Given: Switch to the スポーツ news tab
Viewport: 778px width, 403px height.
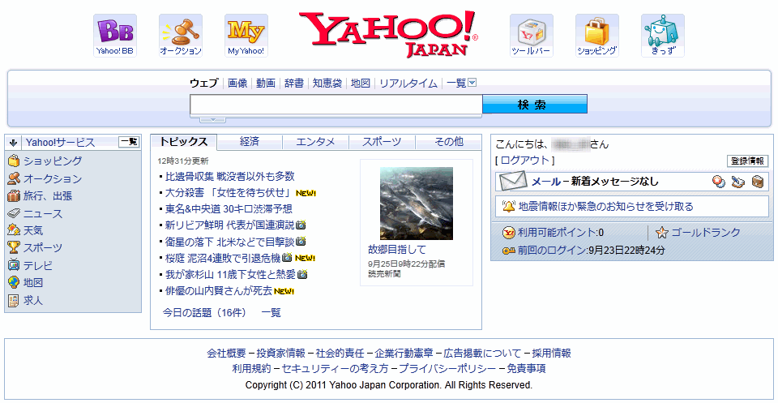Looking at the screenshot, I should pyautogui.click(x=382, y=142).
